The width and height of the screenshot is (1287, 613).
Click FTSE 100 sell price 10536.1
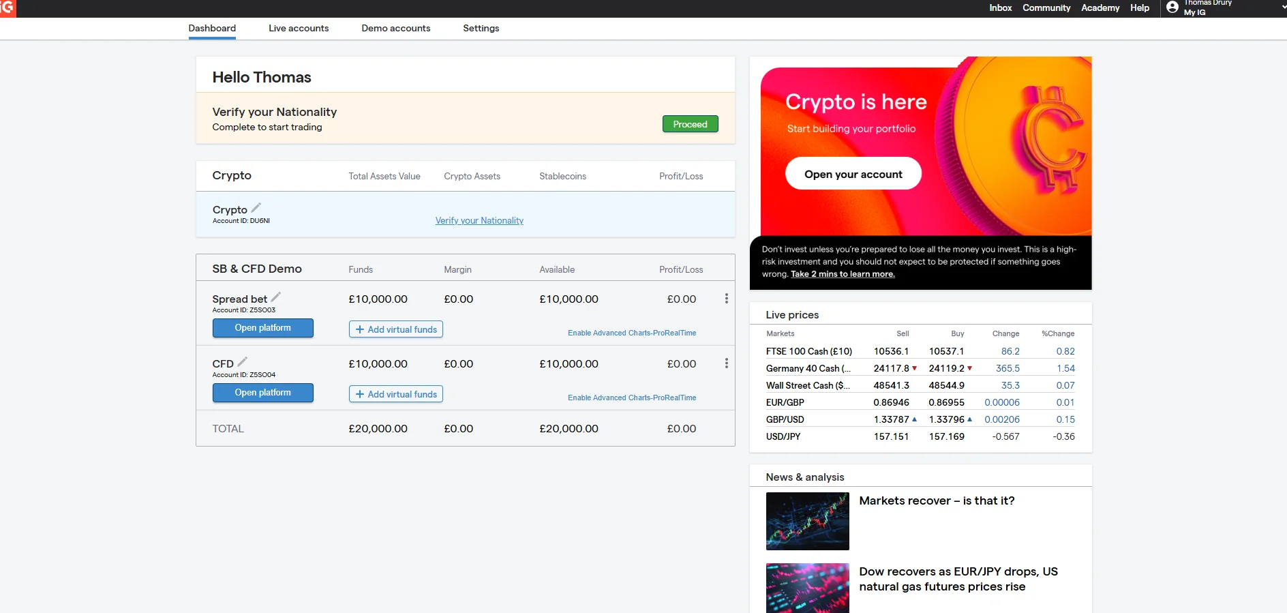(x=891, y=351)
